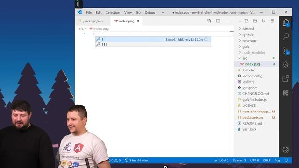Image resolution: width=299 pixels, height=168 pixels.
Task: Expand the .github folder
Action: click(x=248, y=35)
